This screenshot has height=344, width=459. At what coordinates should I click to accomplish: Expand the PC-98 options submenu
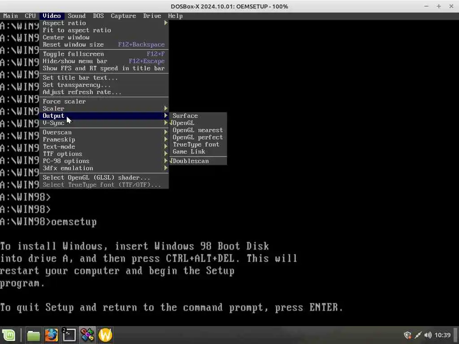click(x=104, y=161)
